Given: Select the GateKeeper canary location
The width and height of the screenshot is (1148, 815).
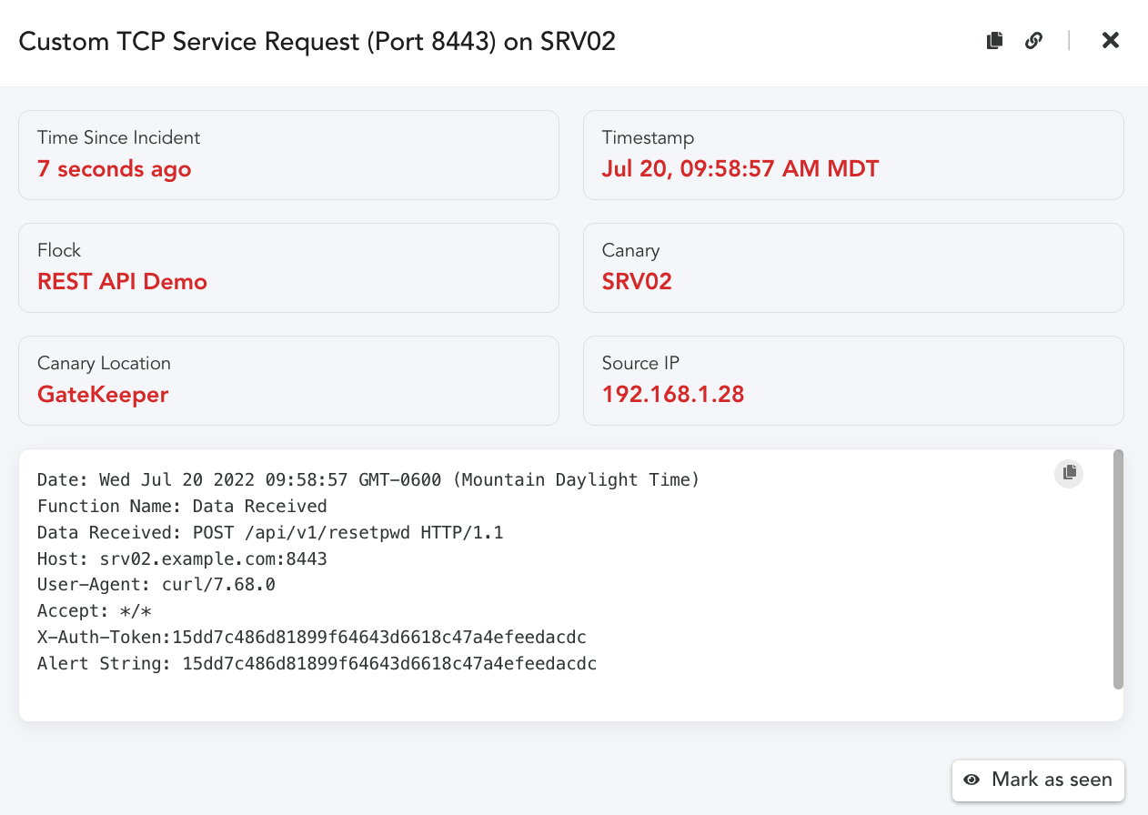Looking at the screenshot, I should [103, 395].
